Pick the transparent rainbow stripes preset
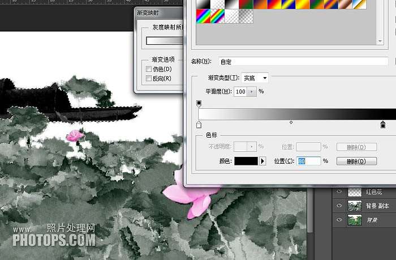 coord(217,17)
